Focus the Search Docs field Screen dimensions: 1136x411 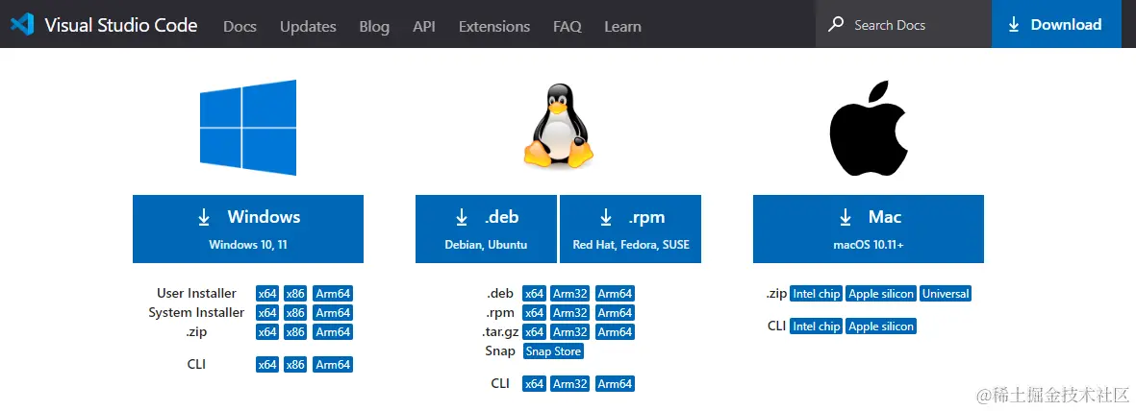click(x=903, y=25)
